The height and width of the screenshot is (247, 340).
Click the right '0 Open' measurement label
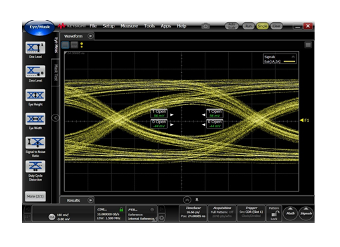215,124
